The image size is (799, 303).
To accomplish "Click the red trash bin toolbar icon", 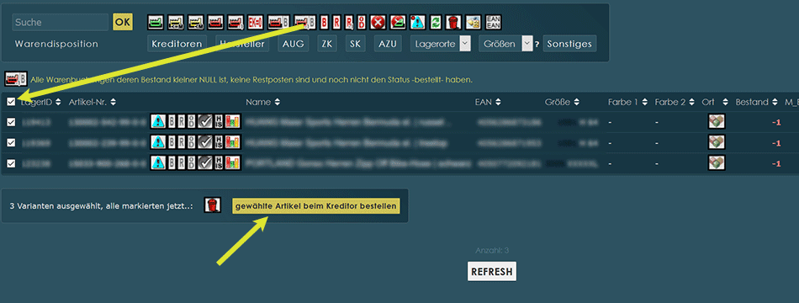I will [x=452, y=22].
